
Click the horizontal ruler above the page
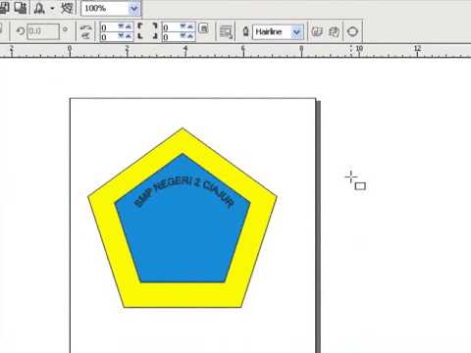tap(235, 51)
